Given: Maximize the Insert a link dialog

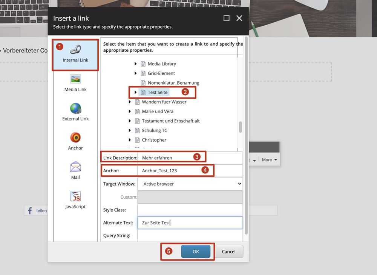Looking at the screenshot, I should tap(226, 18).
